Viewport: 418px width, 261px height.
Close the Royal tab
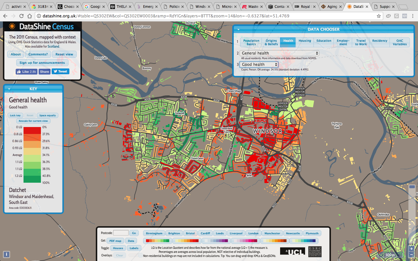coord(314,6)
